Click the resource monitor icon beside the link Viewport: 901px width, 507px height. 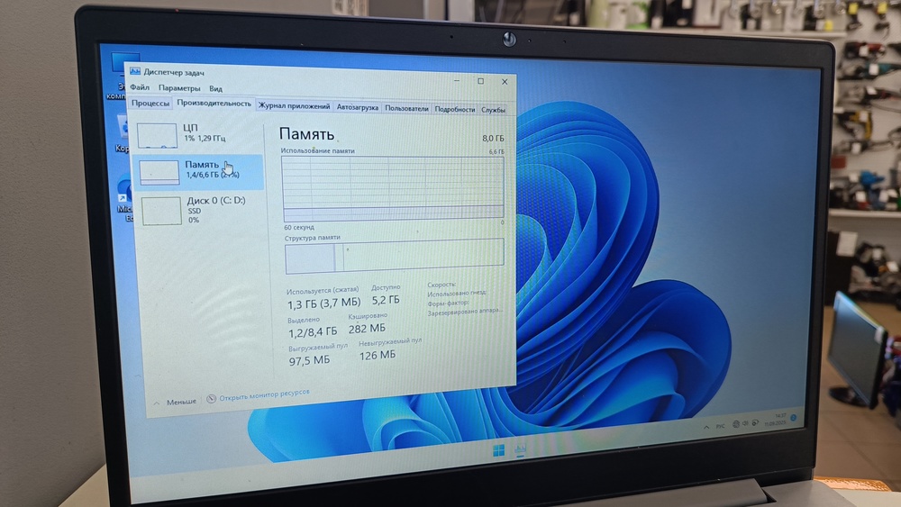point(211,399)
